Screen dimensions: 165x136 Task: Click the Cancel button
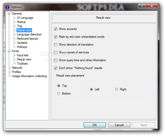click(x=119, y=125)
